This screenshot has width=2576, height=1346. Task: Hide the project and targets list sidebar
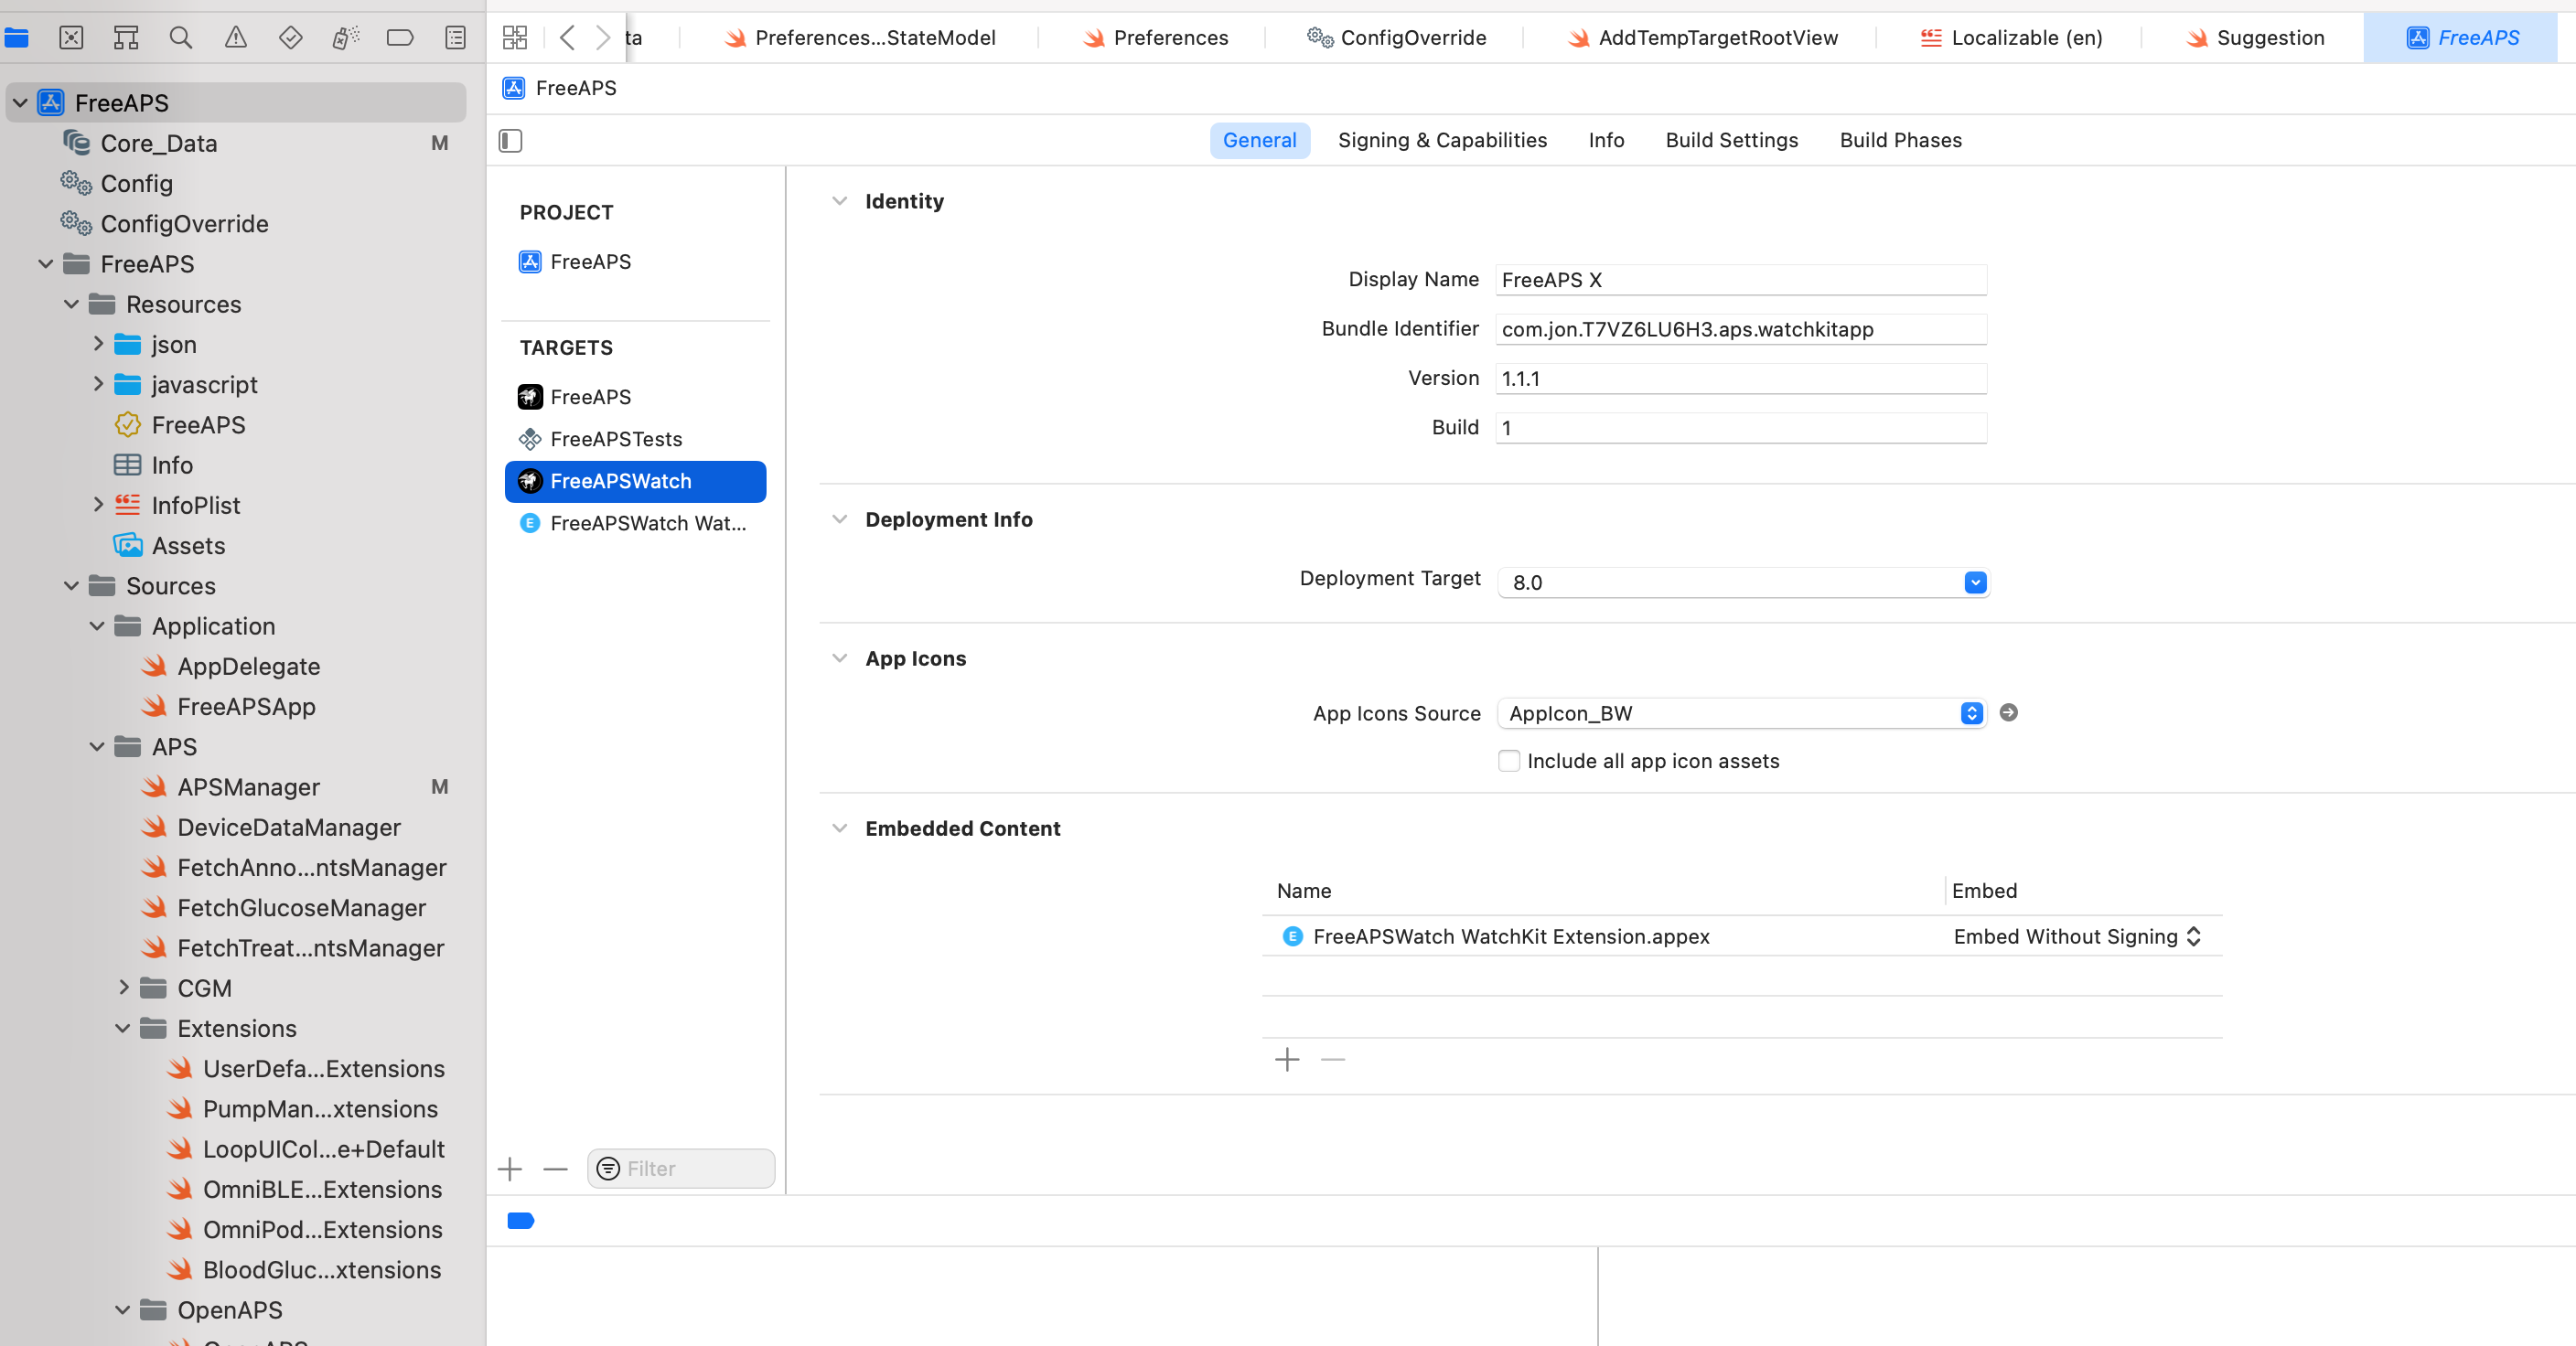[x=510, y=141]
